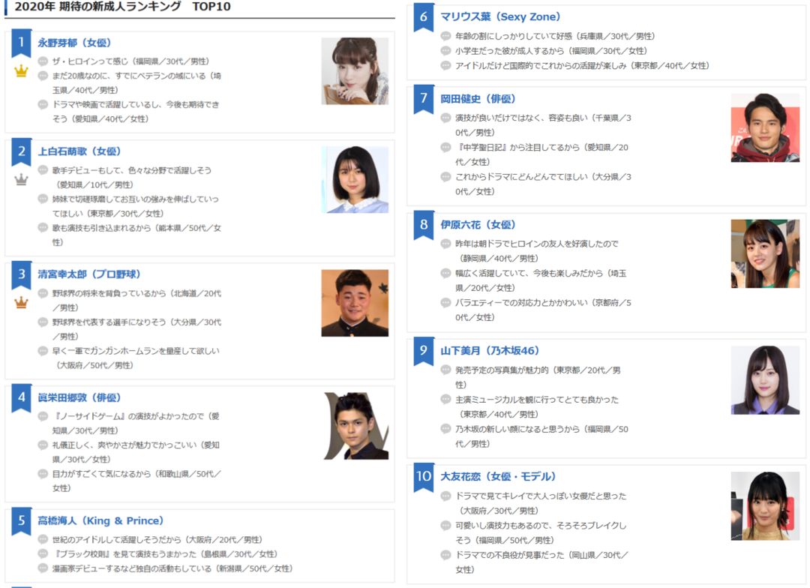Viewport: 810px width, 588px height.
Task: Open the 清宮幸太郎(プロ野球) link
Action: pos(88,274)
